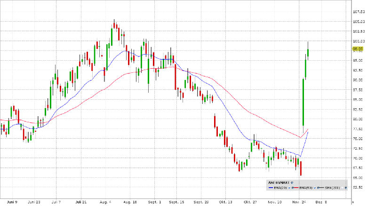Viewport: 367px width, 206px height.
Task: Uncheck the EMA(20) visibility checkbox
Action: [x=289, y=188]
